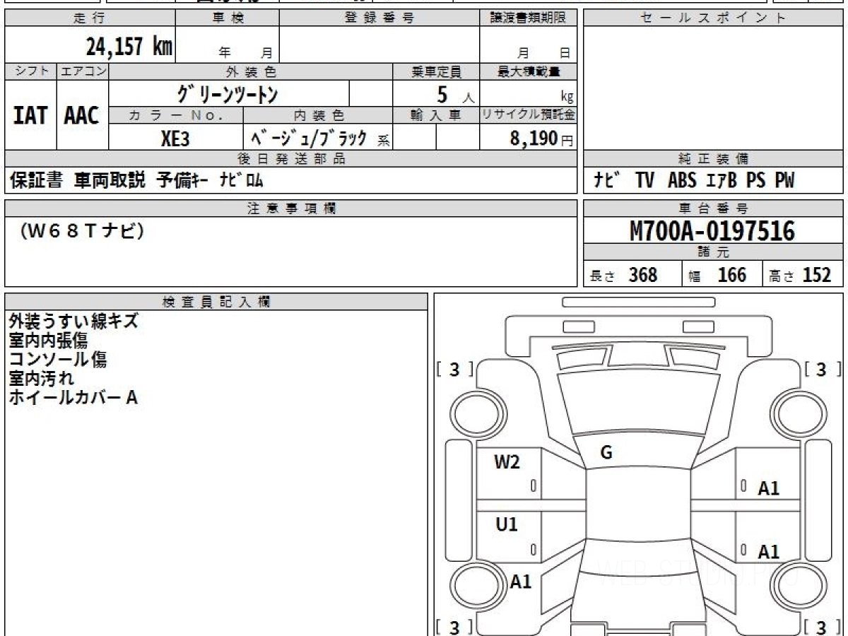Select the グリーンツートン exterior color text
This screenshot has height=636, width=848.
coord(228,93)
